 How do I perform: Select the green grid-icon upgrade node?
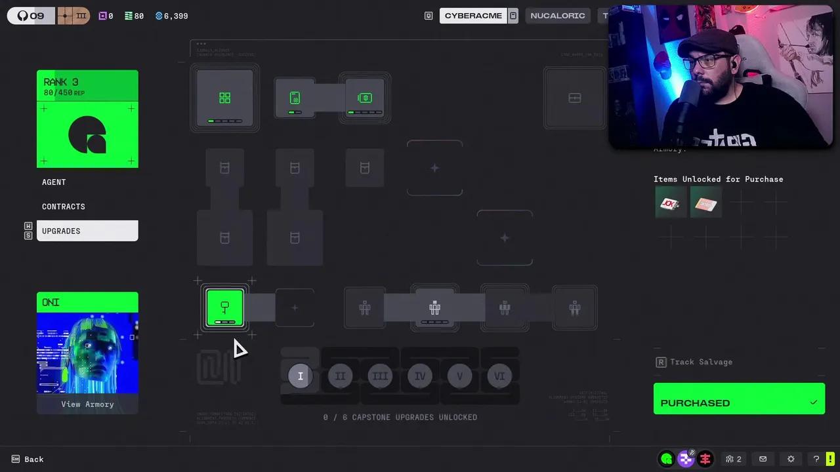[x=224, y=98]
